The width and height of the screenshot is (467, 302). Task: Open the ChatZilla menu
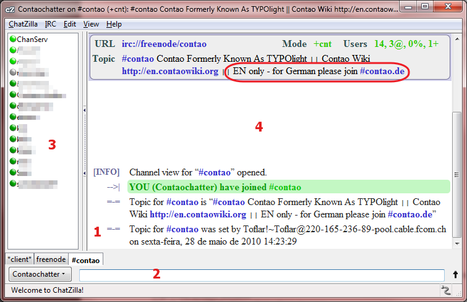pos(24,24)
